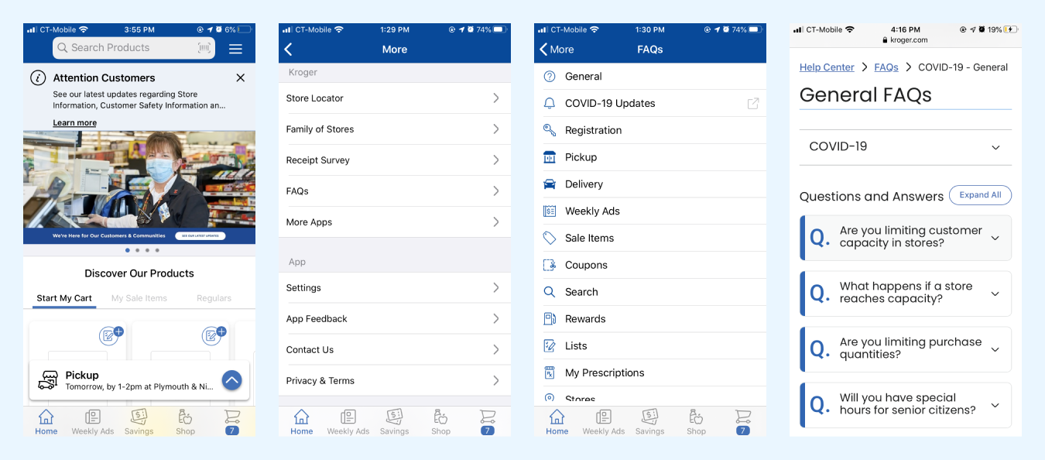Return to More from FAQs screen
Image resolution: width=1045 pixels, height=460 pixels.
pyautogui.click(x=557, y=49)
